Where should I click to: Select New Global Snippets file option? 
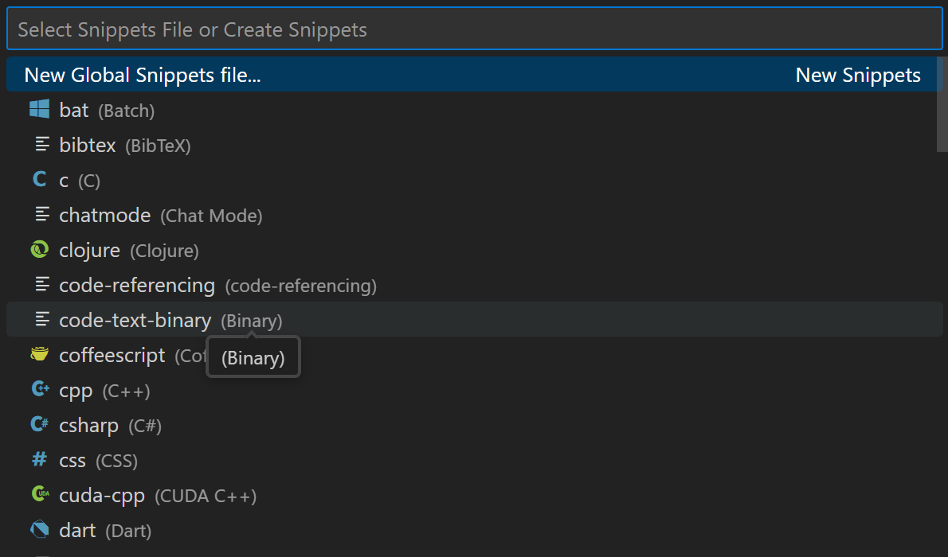pos(475,75)
